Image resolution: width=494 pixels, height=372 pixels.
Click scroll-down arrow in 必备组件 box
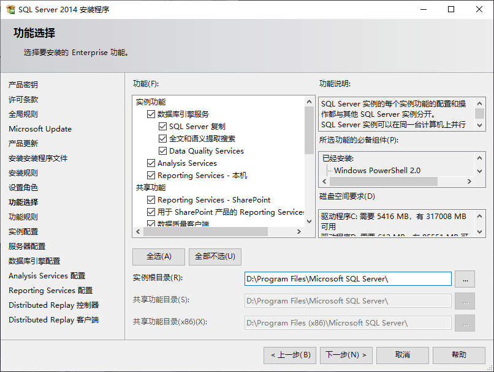pos(479,171)
